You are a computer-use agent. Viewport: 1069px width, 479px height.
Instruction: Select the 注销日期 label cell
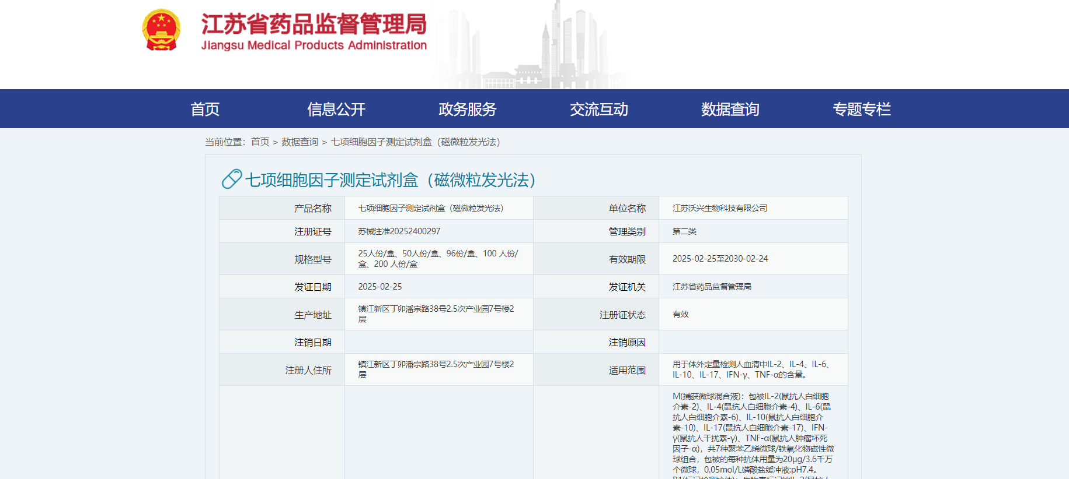point(282,342)
